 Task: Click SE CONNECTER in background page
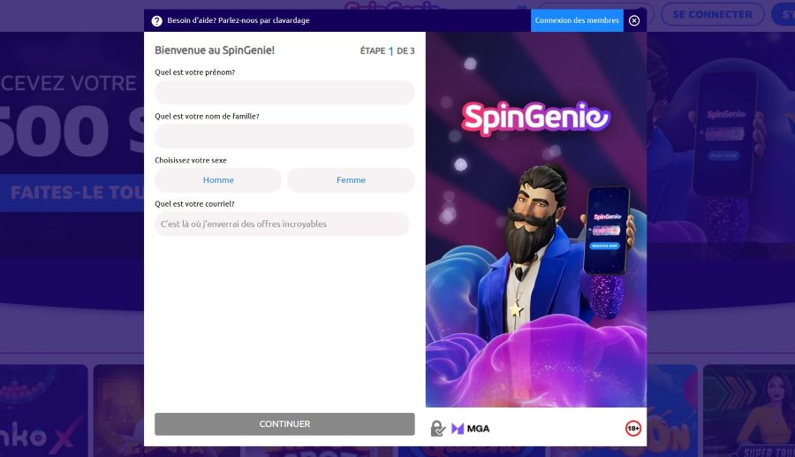(x=712, y=15)
